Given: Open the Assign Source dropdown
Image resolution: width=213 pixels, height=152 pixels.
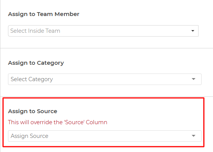Looking at the screenshot, I should (x=105, y=136).
